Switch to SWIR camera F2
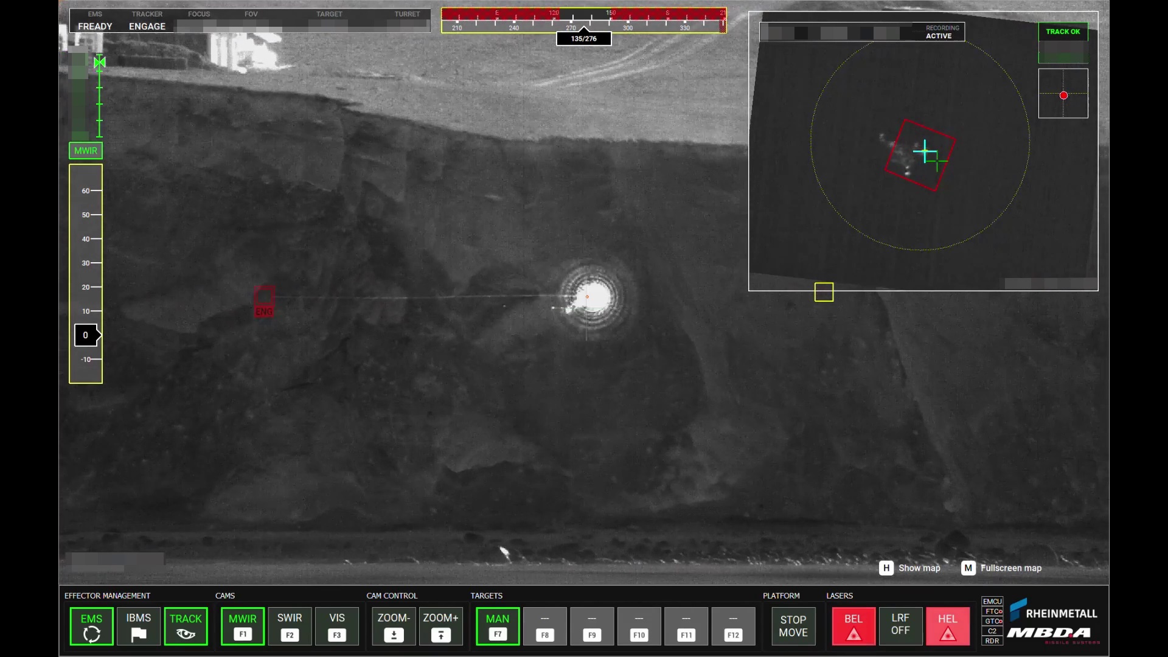This screenshot has width=1168, height=657. point(290,626)
